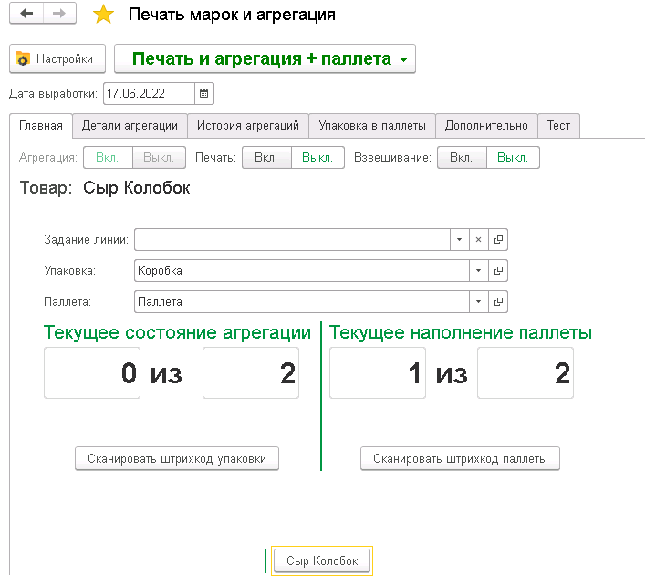
Task: Open the Задание линии record icon
Action: [x=498, y=240]
